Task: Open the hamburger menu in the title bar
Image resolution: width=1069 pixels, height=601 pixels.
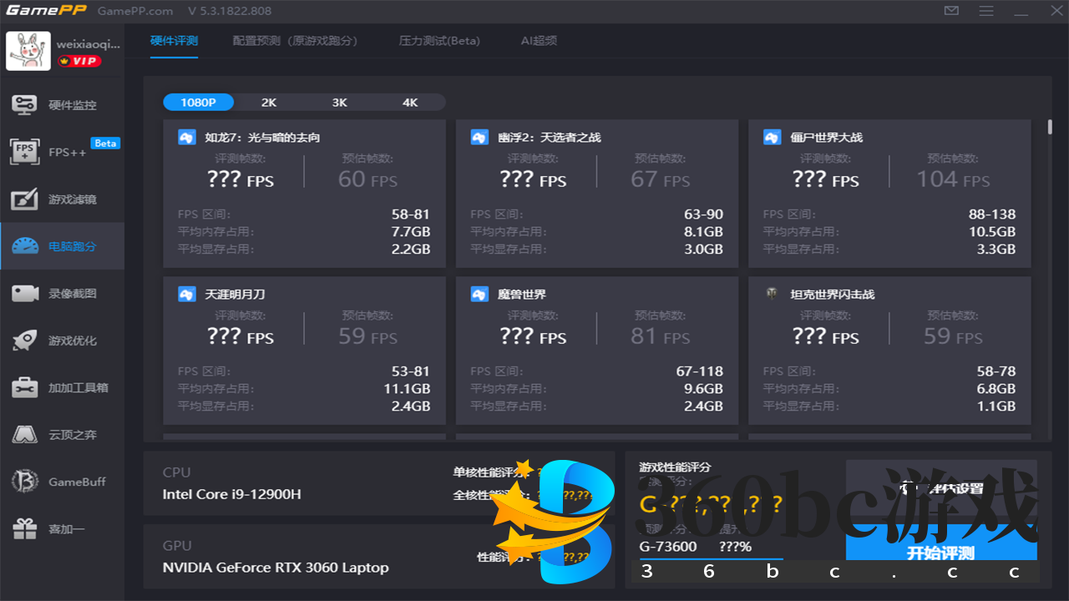Action: [x=986, y=12]
